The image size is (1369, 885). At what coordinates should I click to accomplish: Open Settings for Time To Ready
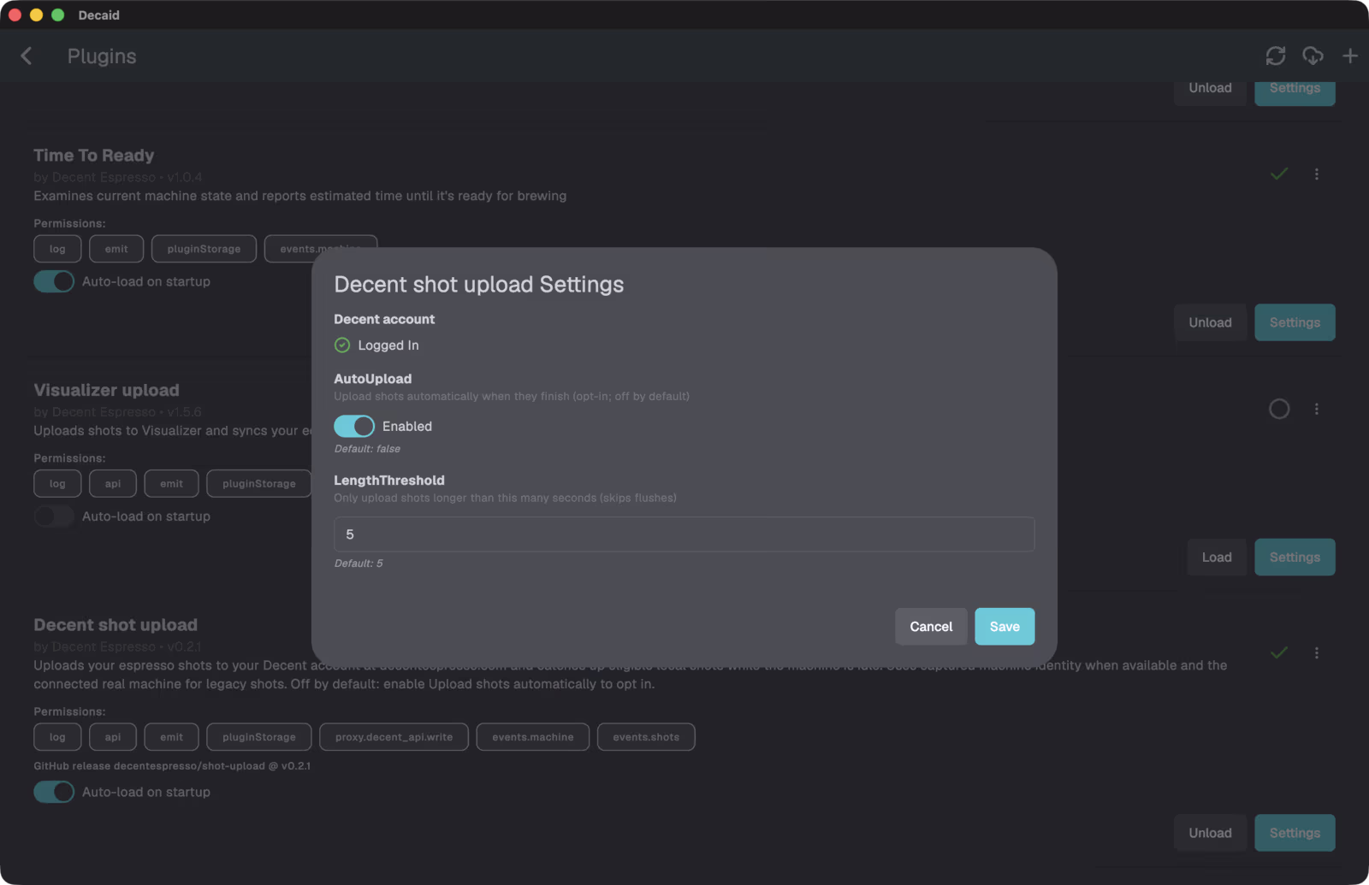tap(1295, 322)
